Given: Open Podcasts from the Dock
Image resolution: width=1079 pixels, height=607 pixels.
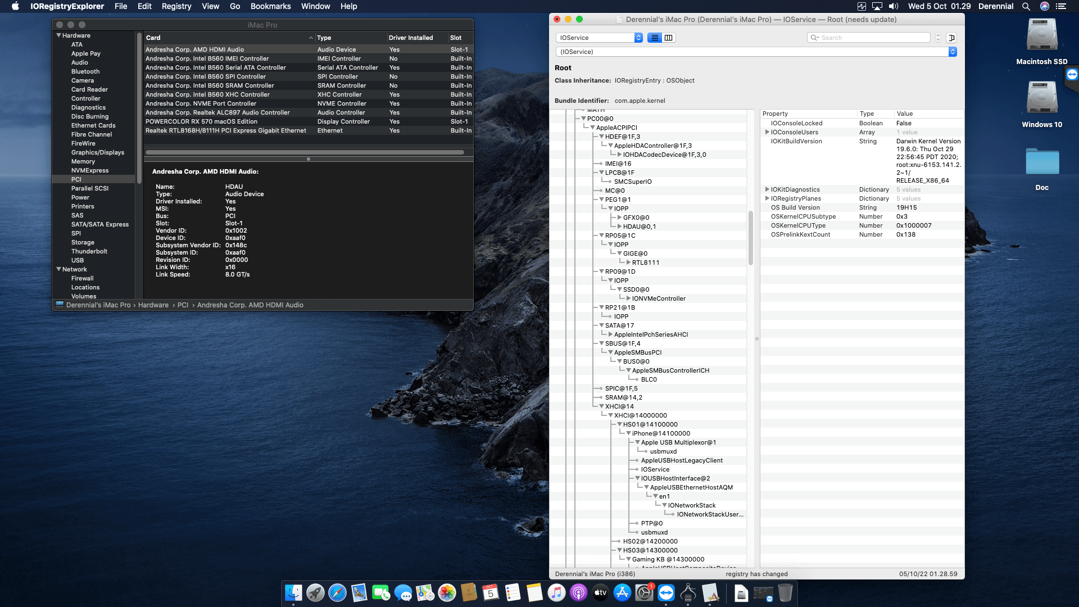Looking at the screenshot, I should [578, 593].
